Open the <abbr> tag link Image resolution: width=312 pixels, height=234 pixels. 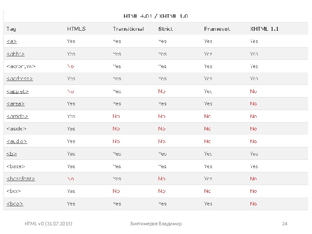[x=15, y=54]
